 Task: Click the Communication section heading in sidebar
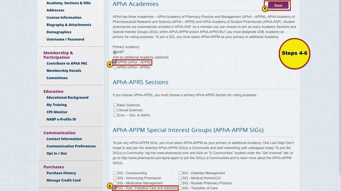59,133
